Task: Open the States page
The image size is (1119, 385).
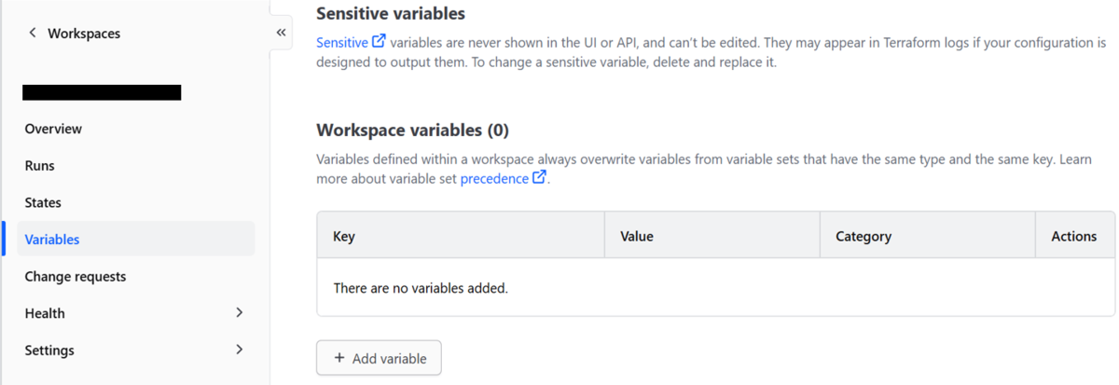Action: 43,202
